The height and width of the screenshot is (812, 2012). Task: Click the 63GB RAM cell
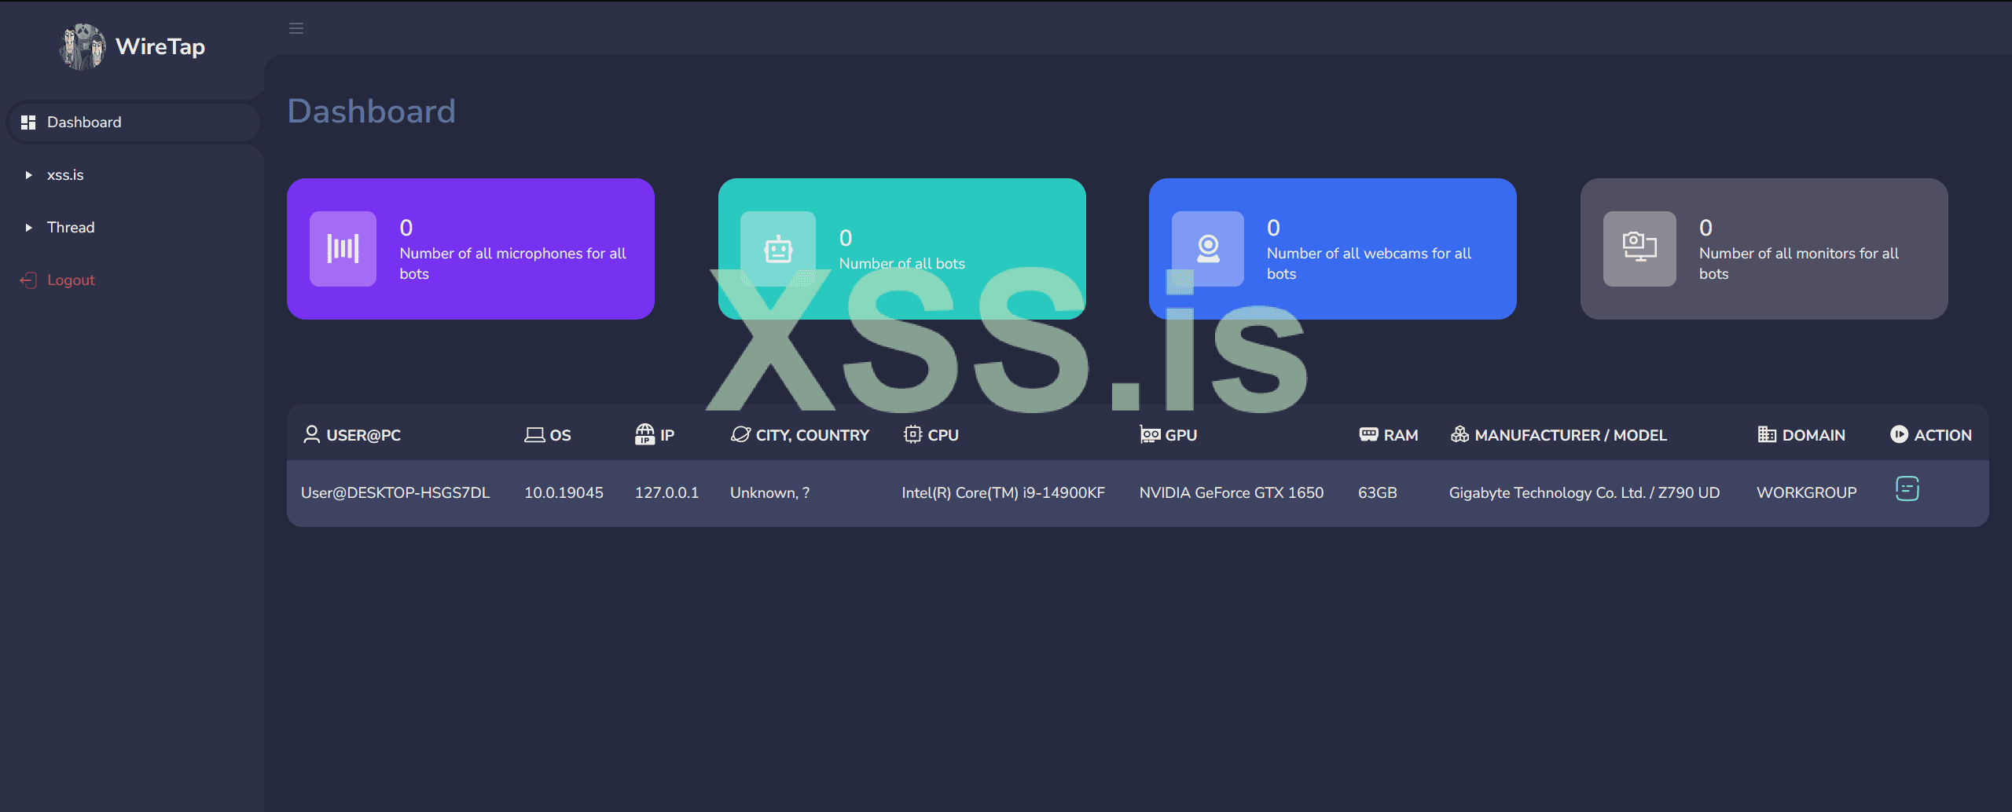[x=1378, y=493]
